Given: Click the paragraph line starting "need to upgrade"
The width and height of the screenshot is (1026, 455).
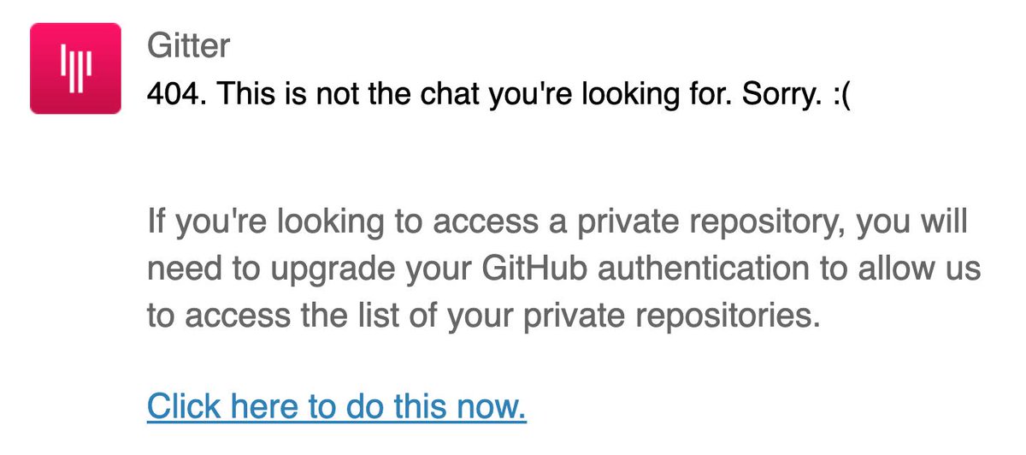Looking at the screenshot, I should pyautogui.click(x=563, y=269).
